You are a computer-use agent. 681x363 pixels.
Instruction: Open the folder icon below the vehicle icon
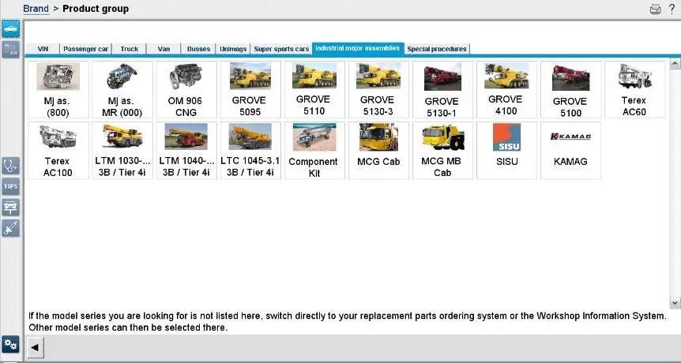(x=10, y=49)
